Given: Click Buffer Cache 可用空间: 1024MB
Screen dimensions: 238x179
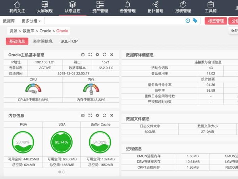Looking at the screenshot, I should click(x=100, y=159).
